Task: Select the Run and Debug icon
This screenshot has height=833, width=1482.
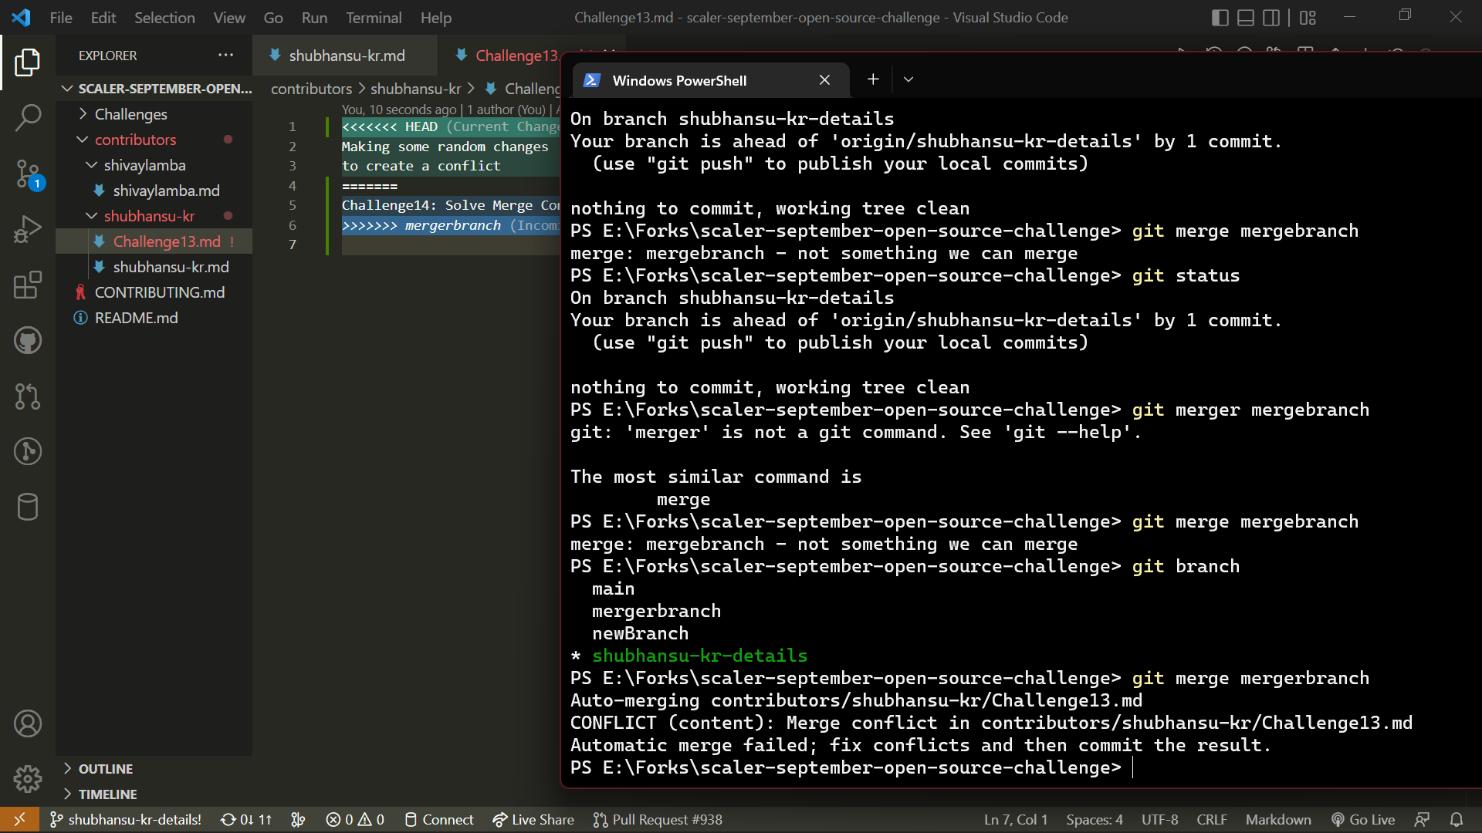Action: click(28, 229)
